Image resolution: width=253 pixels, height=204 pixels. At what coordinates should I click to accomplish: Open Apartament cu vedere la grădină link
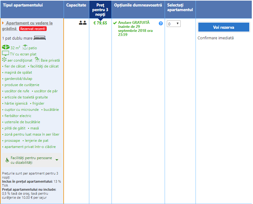click(x=29, y=23)
